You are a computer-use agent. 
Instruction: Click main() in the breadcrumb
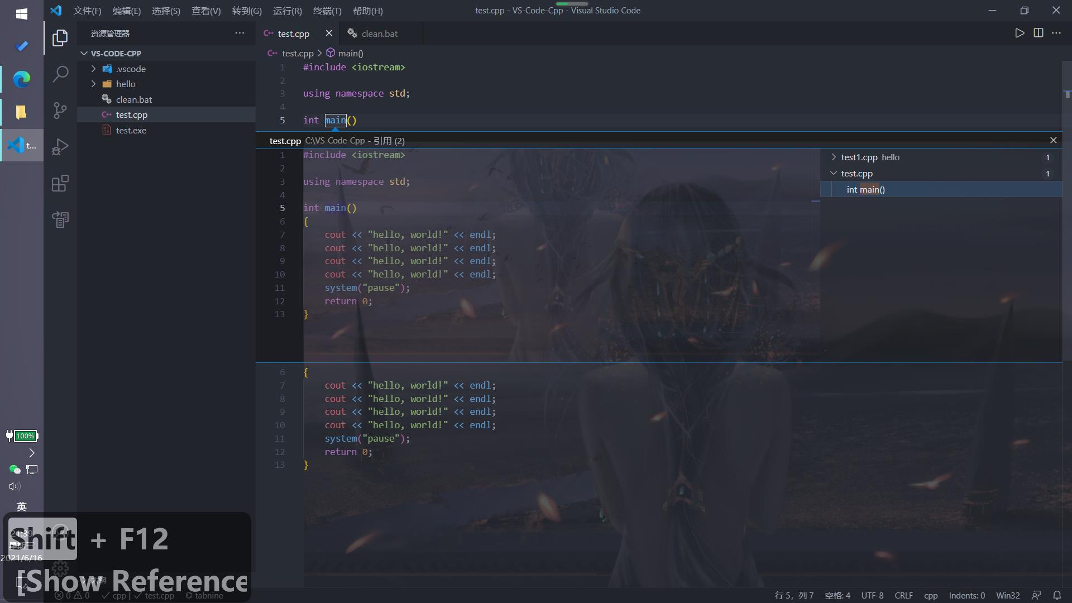point(350,53)
